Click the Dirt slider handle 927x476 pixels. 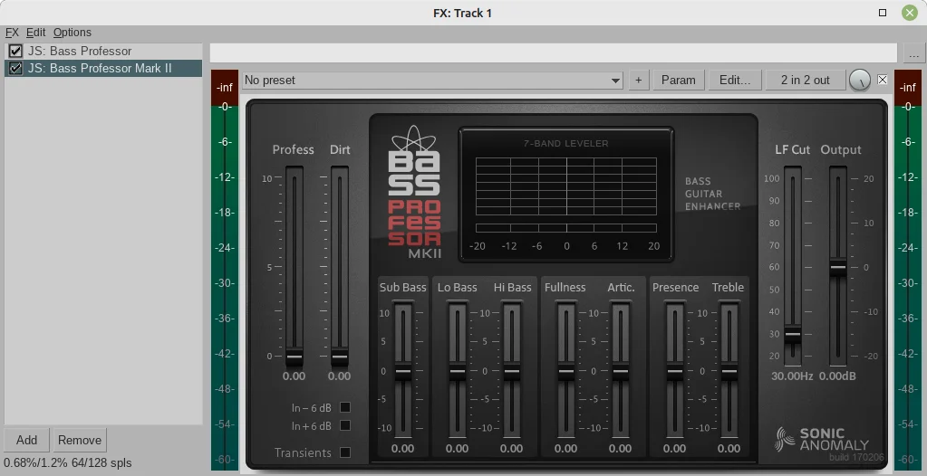click(x=339, y=357)
